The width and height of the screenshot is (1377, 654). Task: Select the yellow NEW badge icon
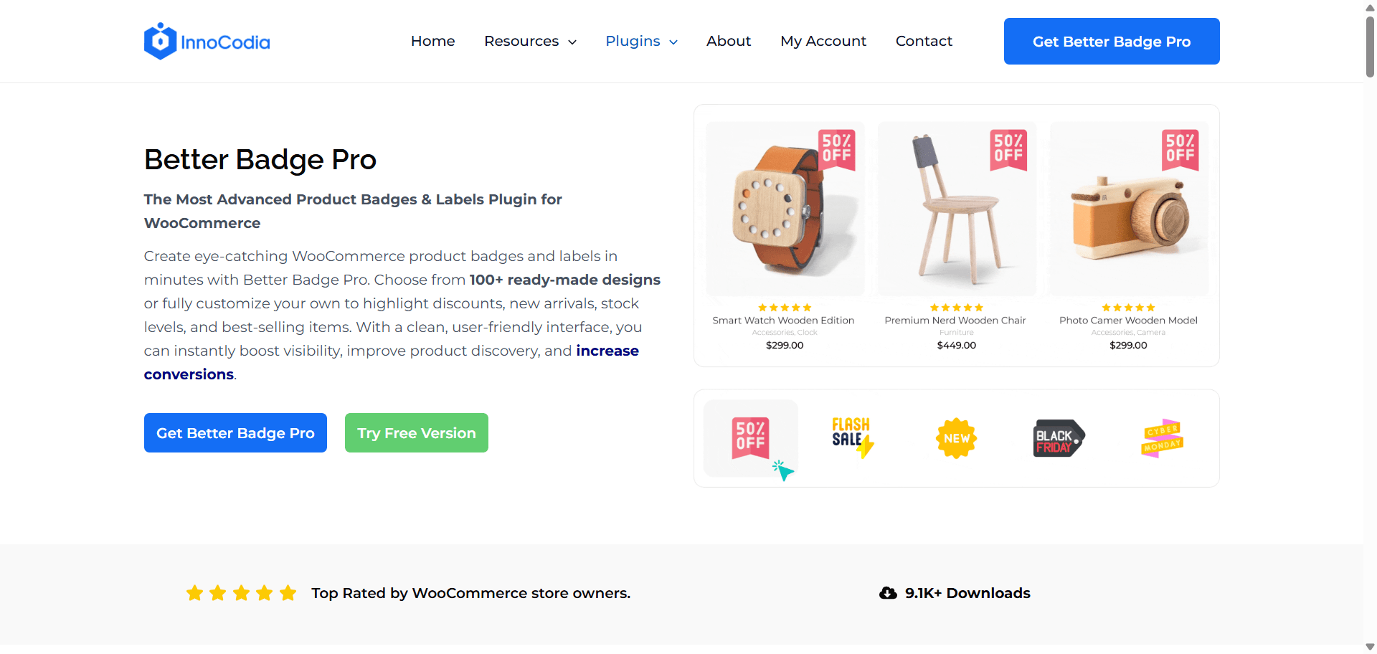click(x=957, y=438)
